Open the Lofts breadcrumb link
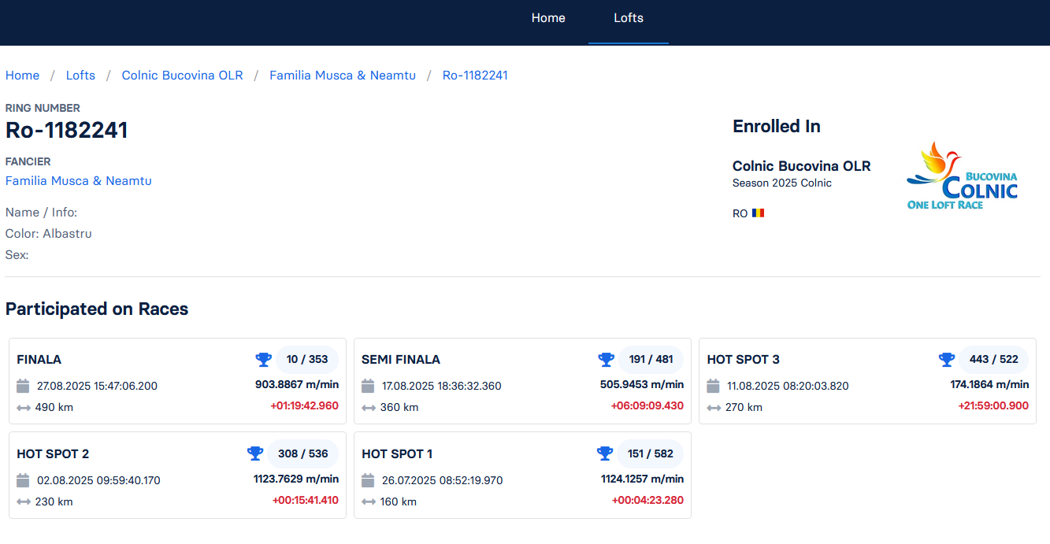1050x544 pixels. tap(80, 76)
